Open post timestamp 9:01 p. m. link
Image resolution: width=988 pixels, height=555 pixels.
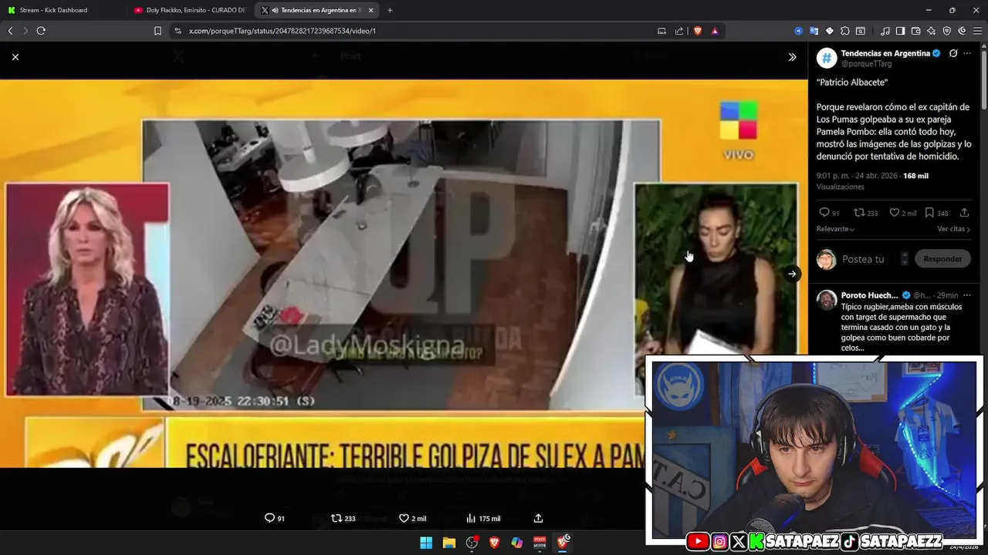click(857, 176)
